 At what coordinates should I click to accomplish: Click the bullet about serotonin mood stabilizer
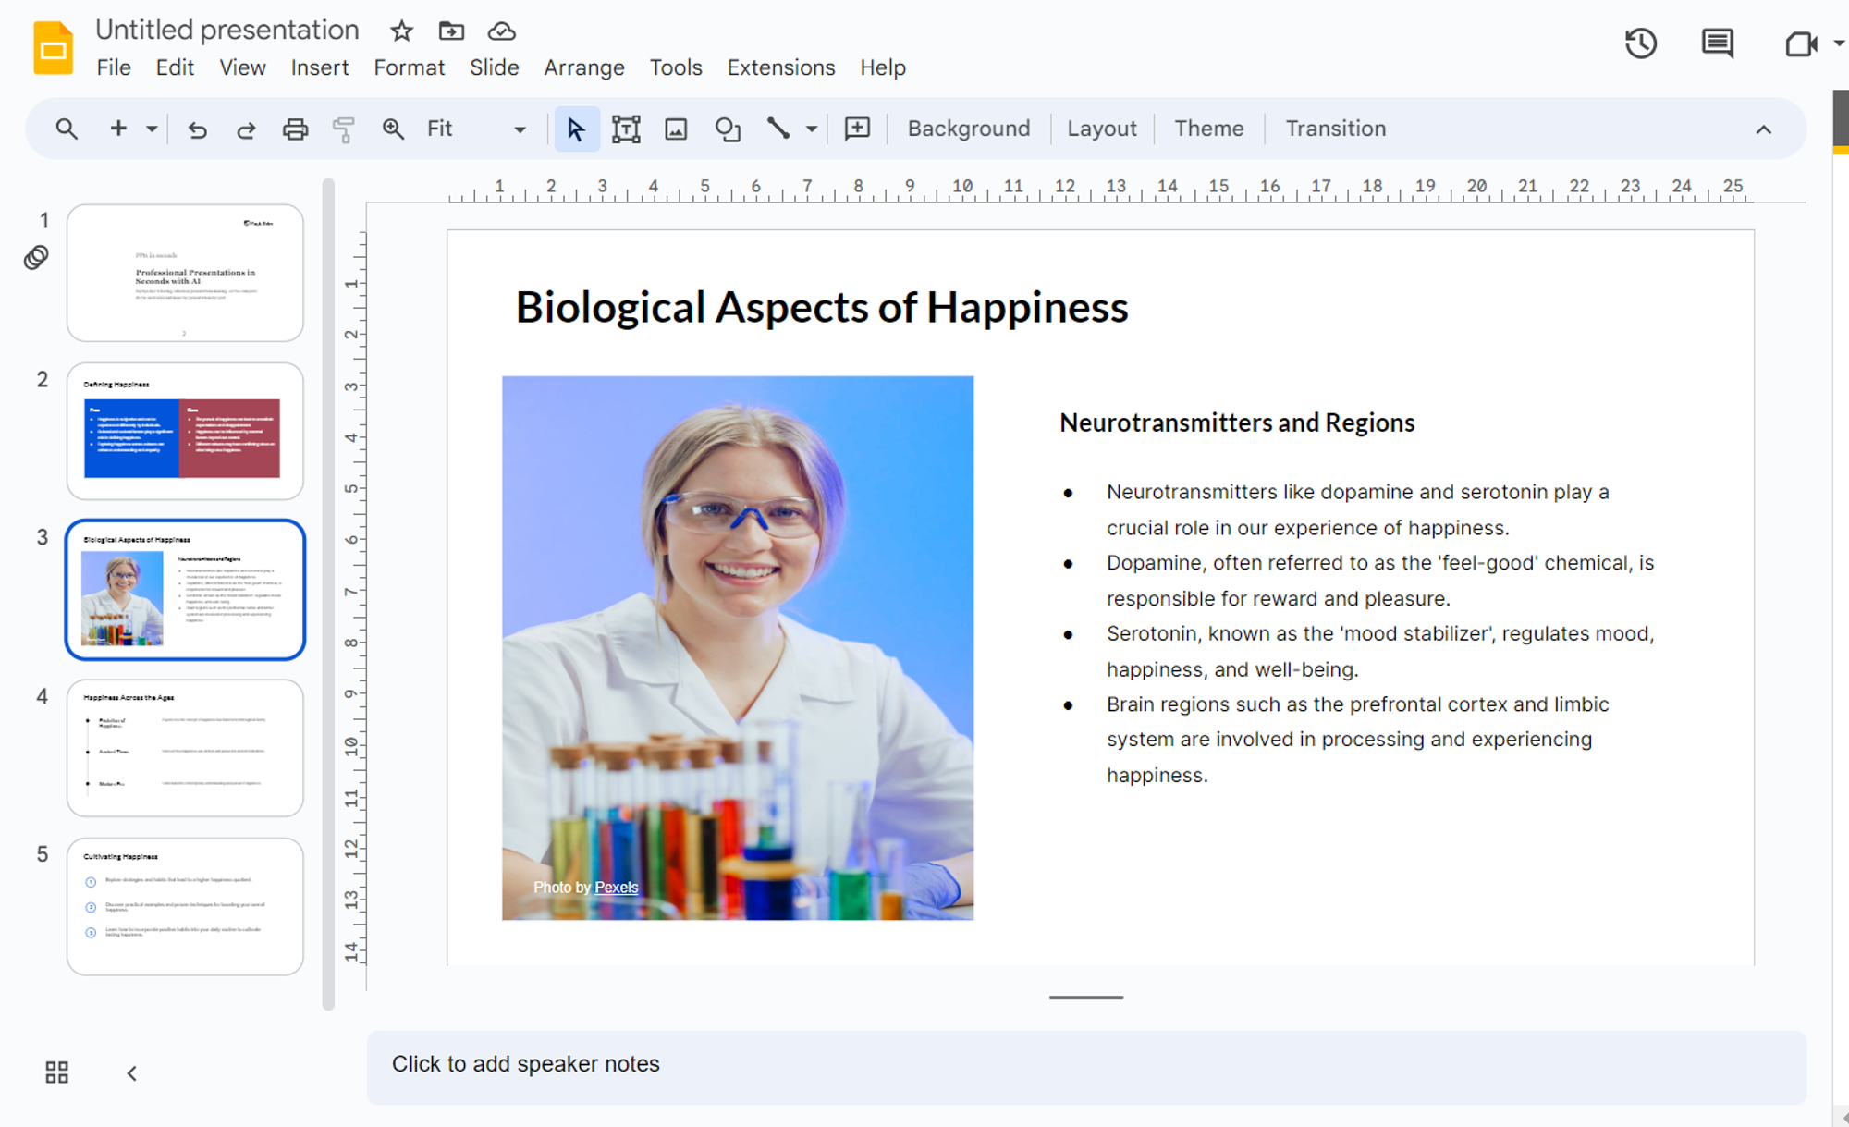pyautogui.click(x=1379, y=651)
